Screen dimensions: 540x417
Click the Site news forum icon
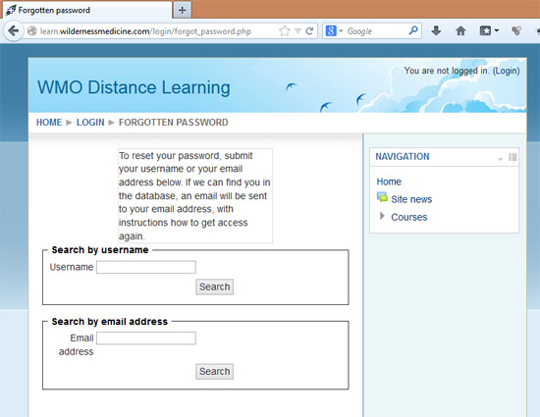(382, 197)
